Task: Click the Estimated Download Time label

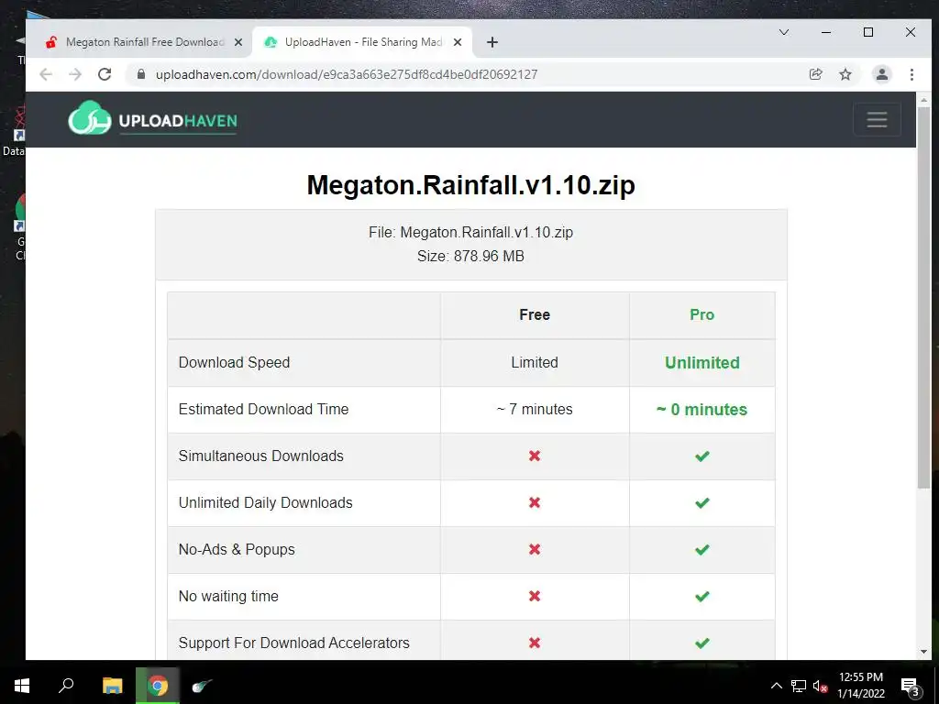Action: pos(263,410)
